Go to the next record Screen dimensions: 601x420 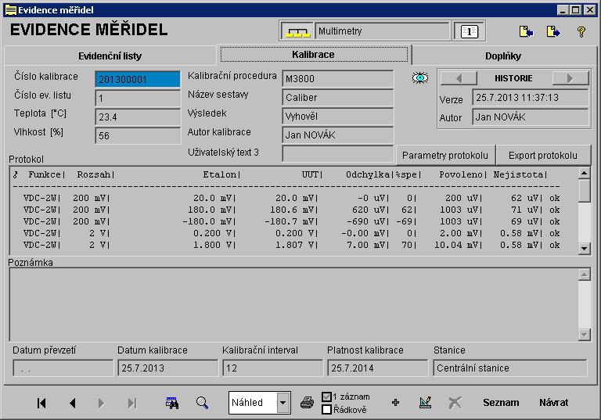(x=101, y=403)
